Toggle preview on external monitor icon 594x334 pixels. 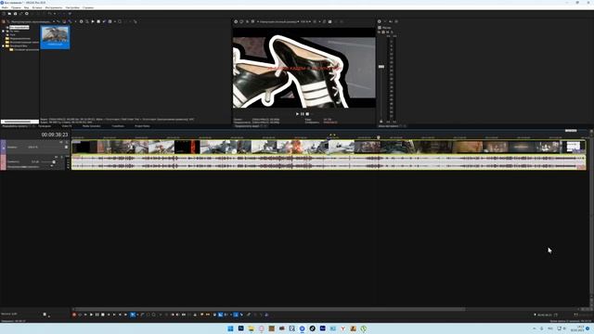click(x=241, y=21)
